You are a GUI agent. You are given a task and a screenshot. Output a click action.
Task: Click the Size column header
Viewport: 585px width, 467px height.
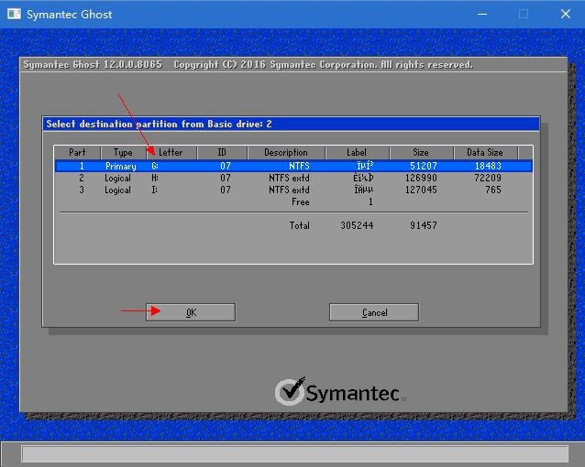420,152
